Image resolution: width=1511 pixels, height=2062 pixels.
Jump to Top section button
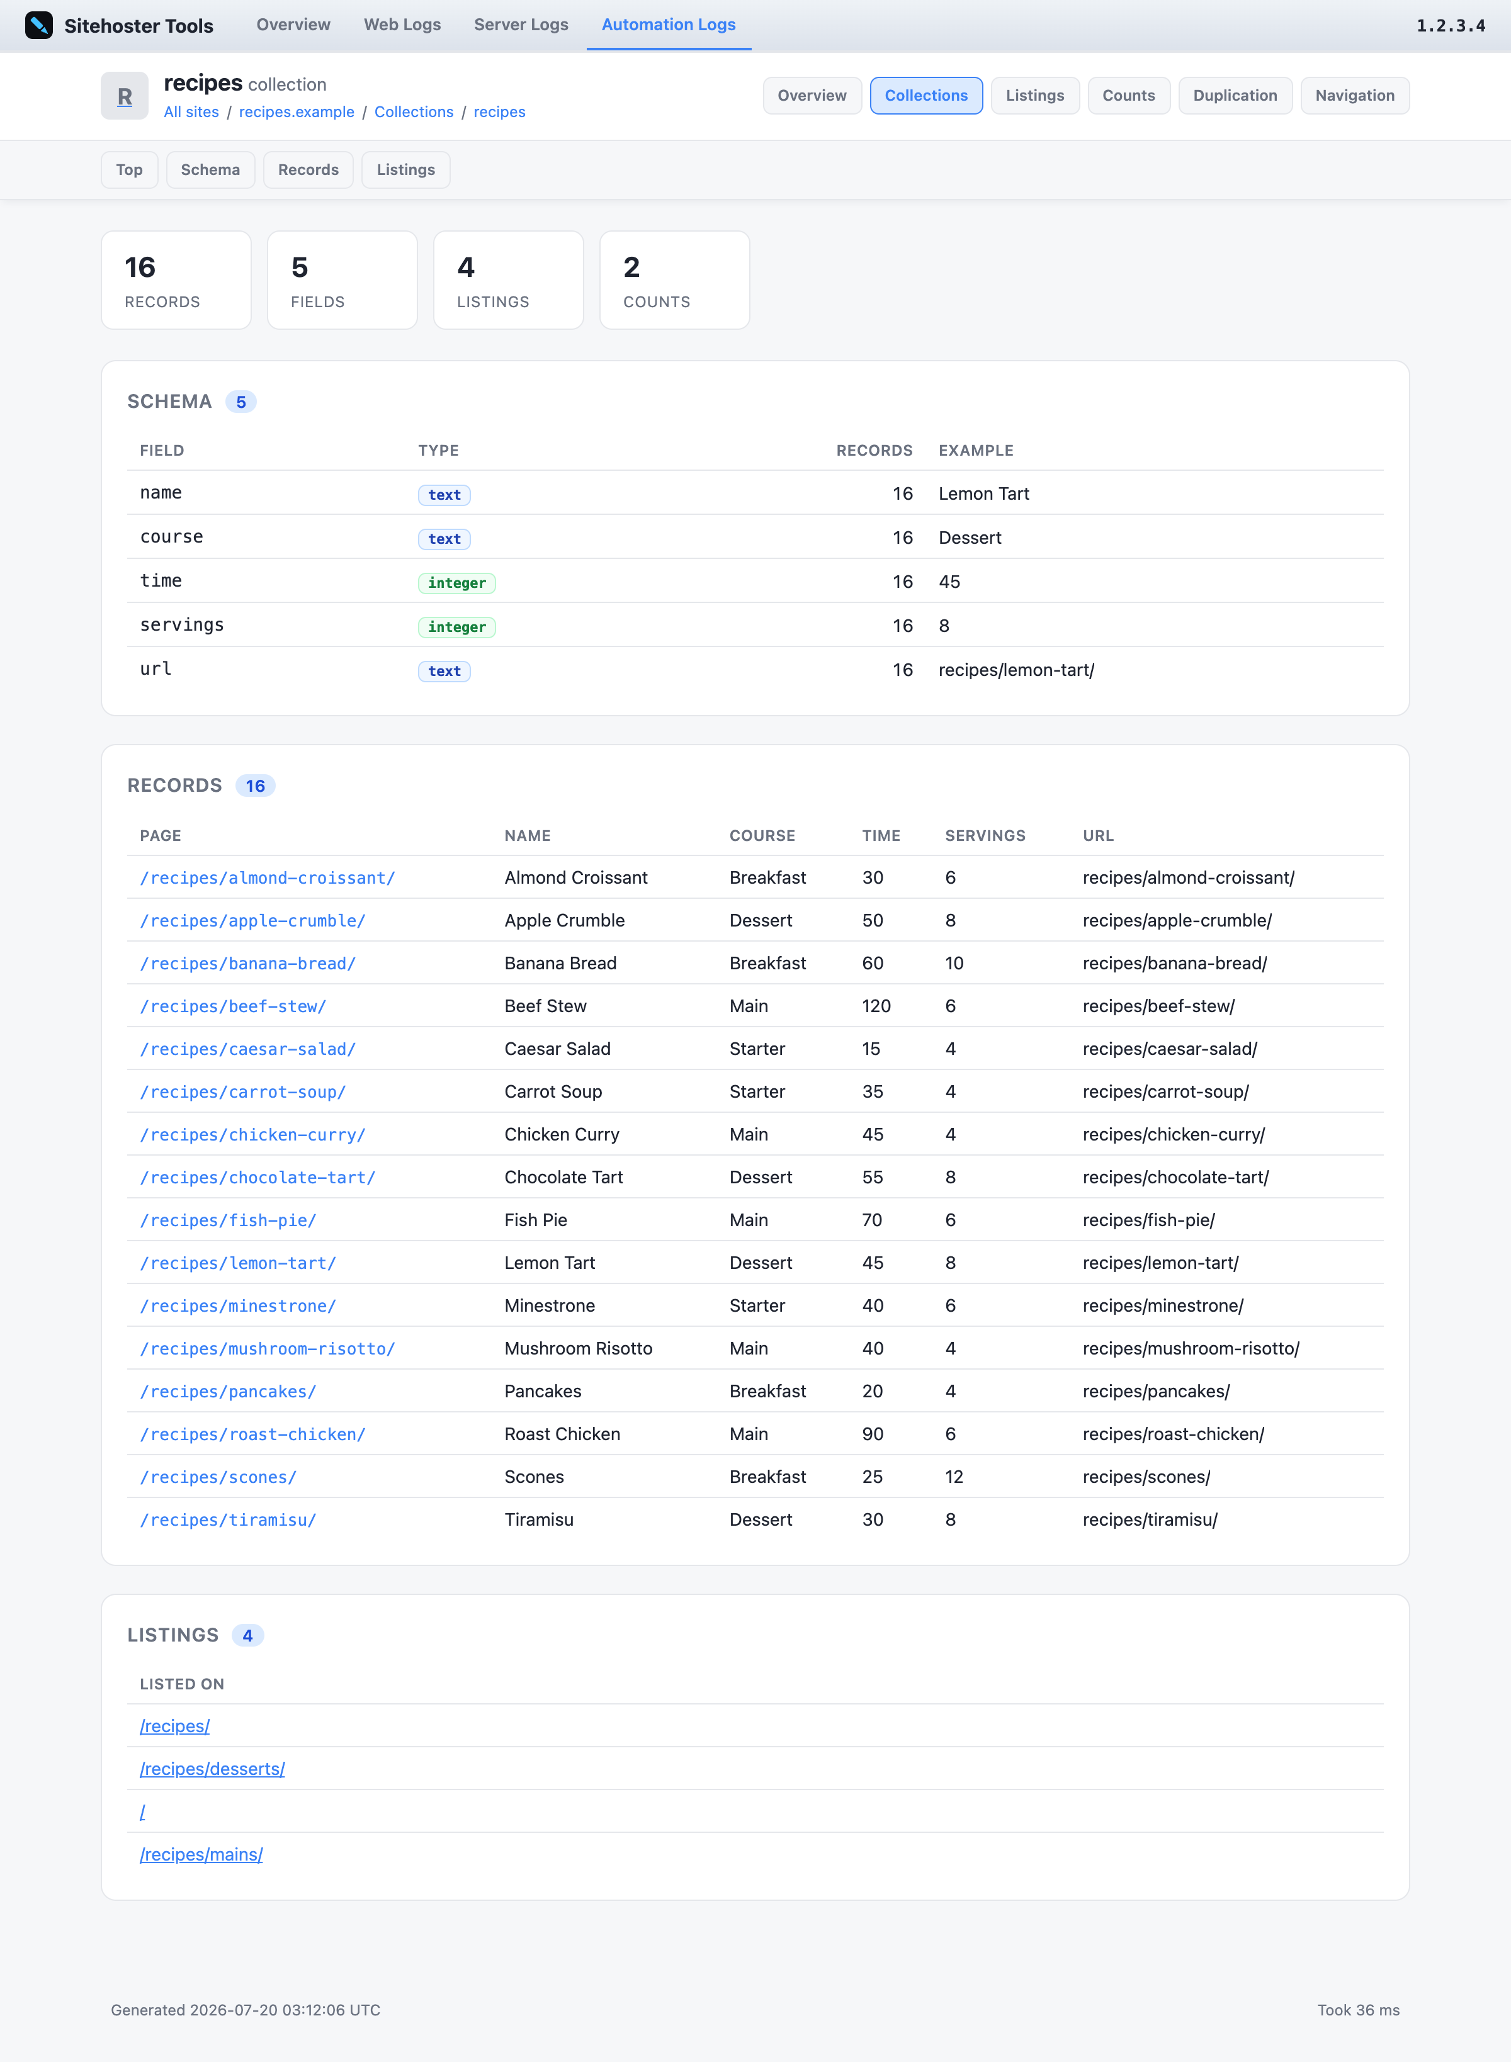(129, 169)
